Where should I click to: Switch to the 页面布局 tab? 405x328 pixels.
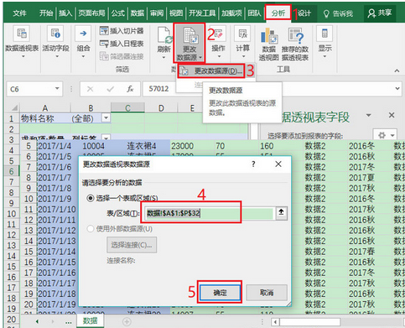tap(91, 13)
